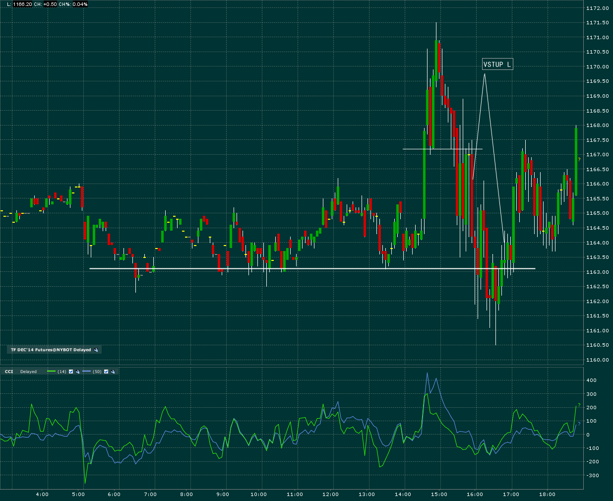Click the 1170.00 price axis label
The image size is (613, 501).
pyautogui.click(x=597, y=66)
